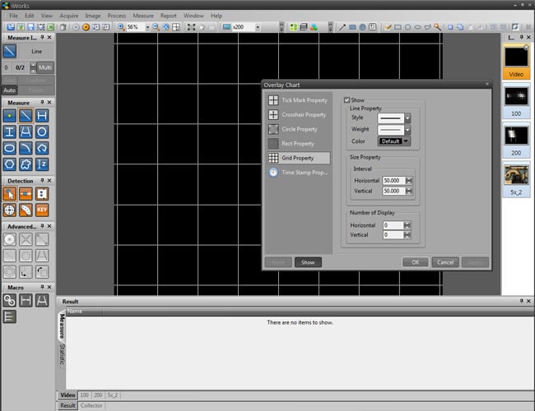The height and width of the screenshot is (411, 535).
Task: Select the magic wand tool in toolbar
Action: click(x=437, y=27)
